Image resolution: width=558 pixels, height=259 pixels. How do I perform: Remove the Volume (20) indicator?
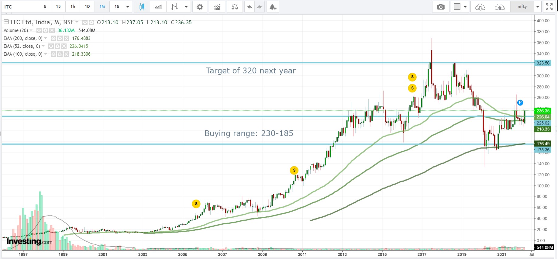pos(52,30)
